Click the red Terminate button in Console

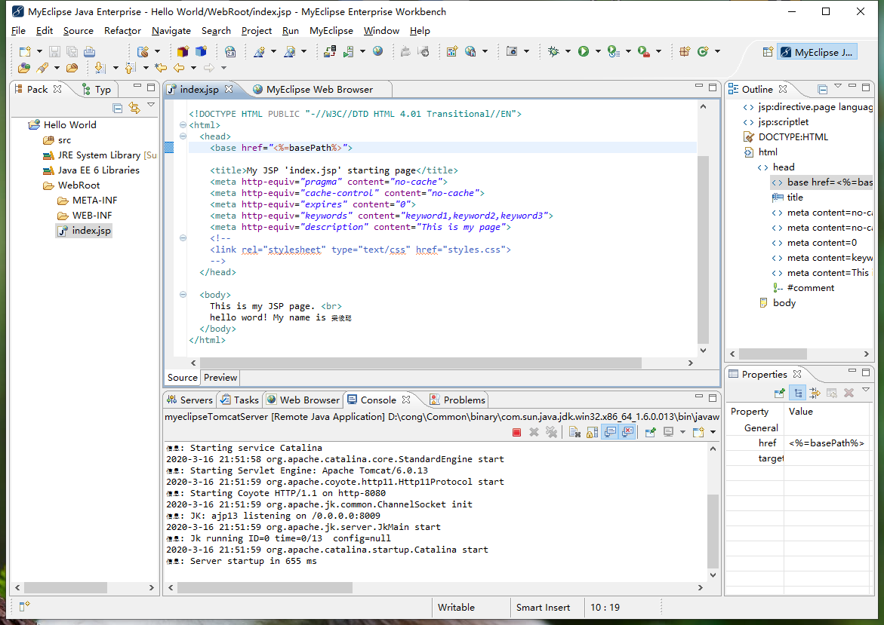(x=516, y=432)
